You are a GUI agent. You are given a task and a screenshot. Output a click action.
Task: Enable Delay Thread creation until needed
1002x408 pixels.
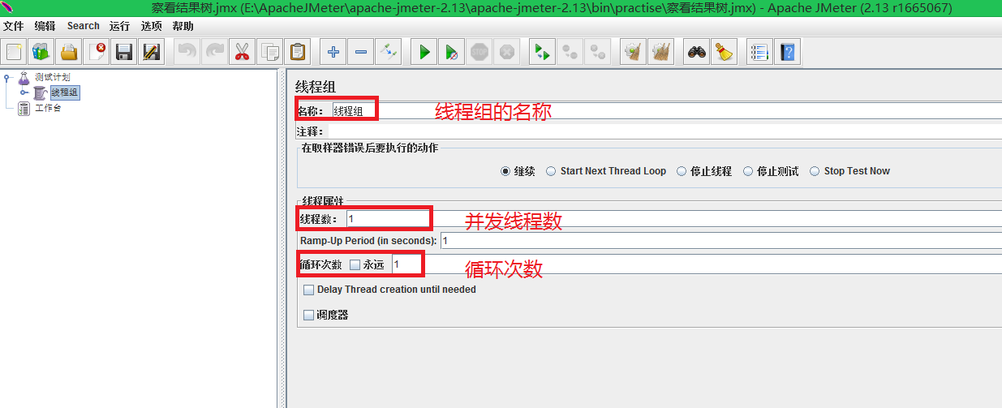[x=308, y=290]
